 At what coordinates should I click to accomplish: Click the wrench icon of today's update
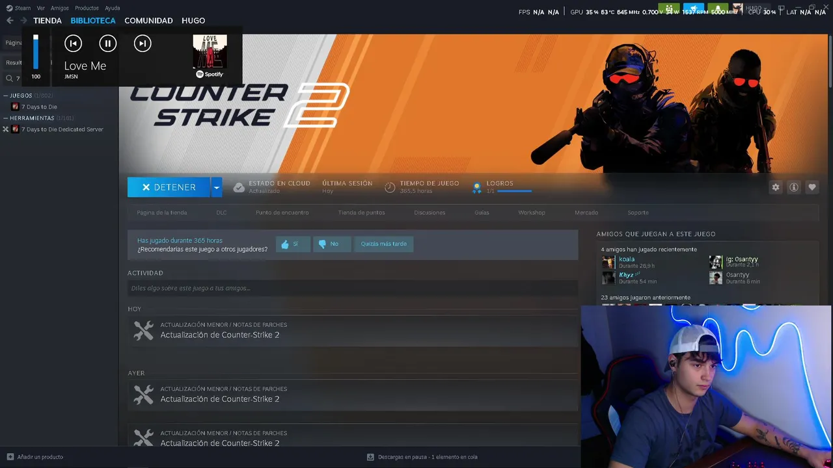pos(143,330)
